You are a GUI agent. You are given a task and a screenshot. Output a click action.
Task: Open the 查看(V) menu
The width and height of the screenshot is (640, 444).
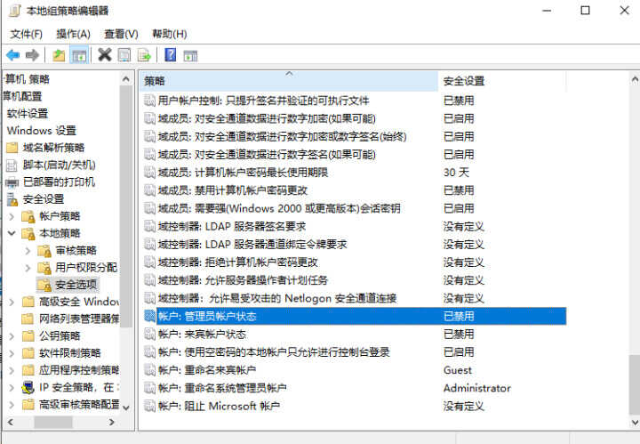pyautogui.click(x=121, y=34)
